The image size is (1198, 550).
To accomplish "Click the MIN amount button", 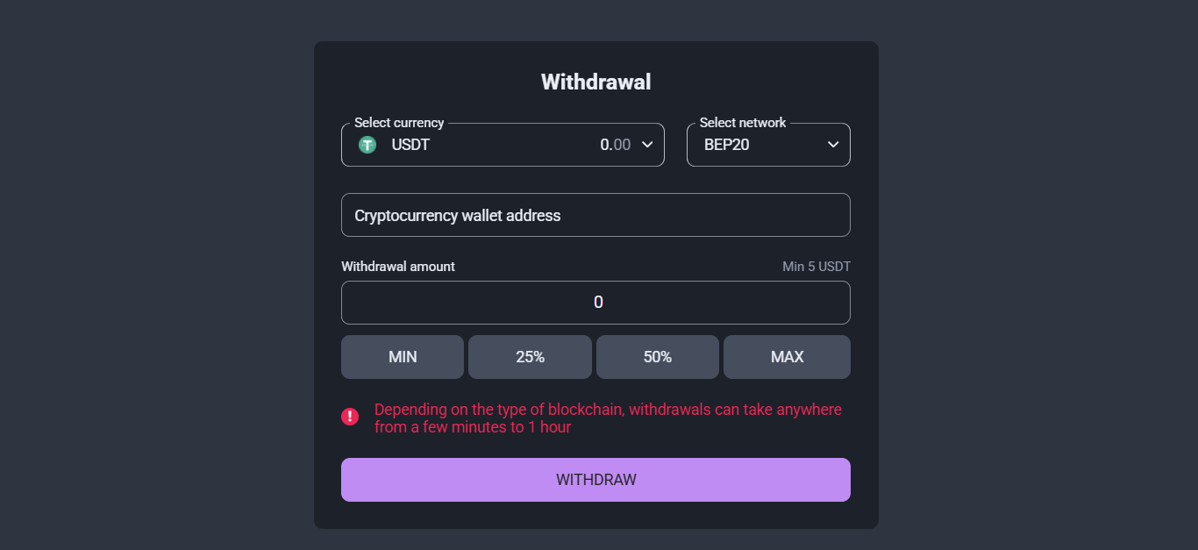I will [x=402, y=356].
